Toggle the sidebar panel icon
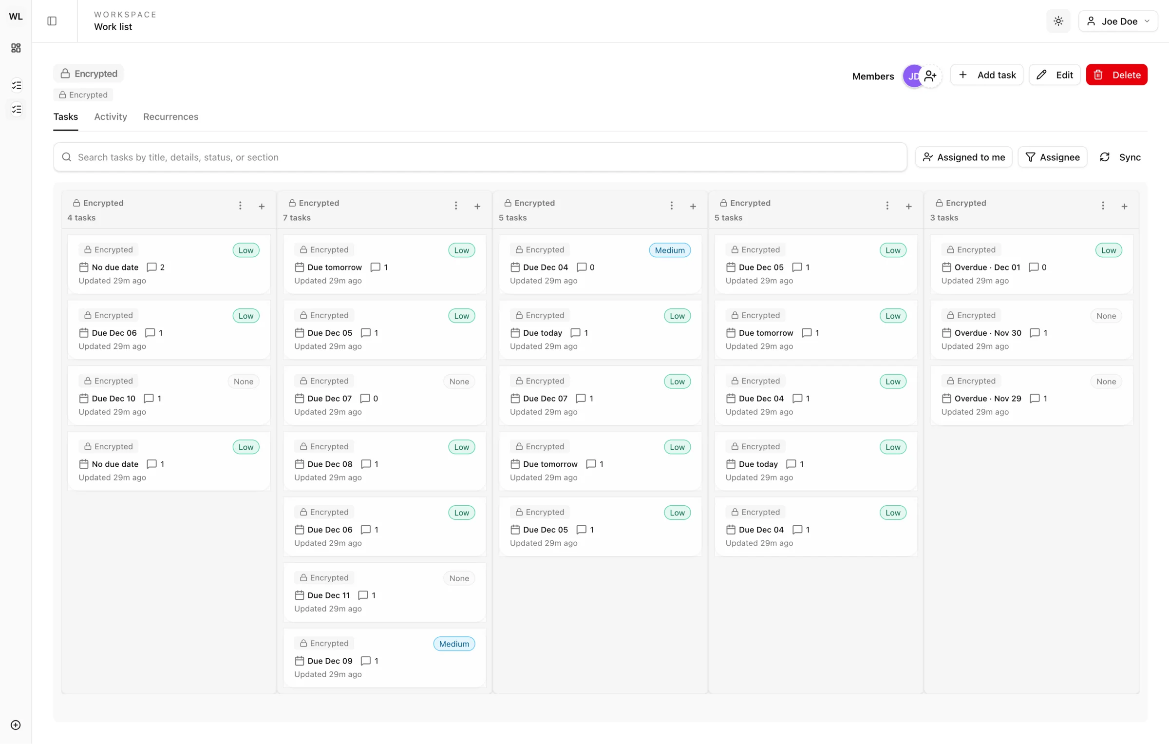Viewport: 1169px width, 744px height. tap(52, 21)
